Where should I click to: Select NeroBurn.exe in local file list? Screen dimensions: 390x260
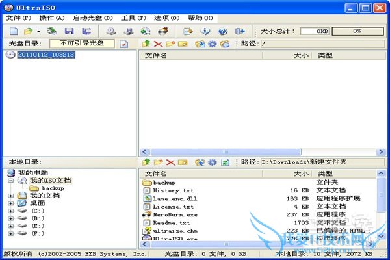coord(175,214)
